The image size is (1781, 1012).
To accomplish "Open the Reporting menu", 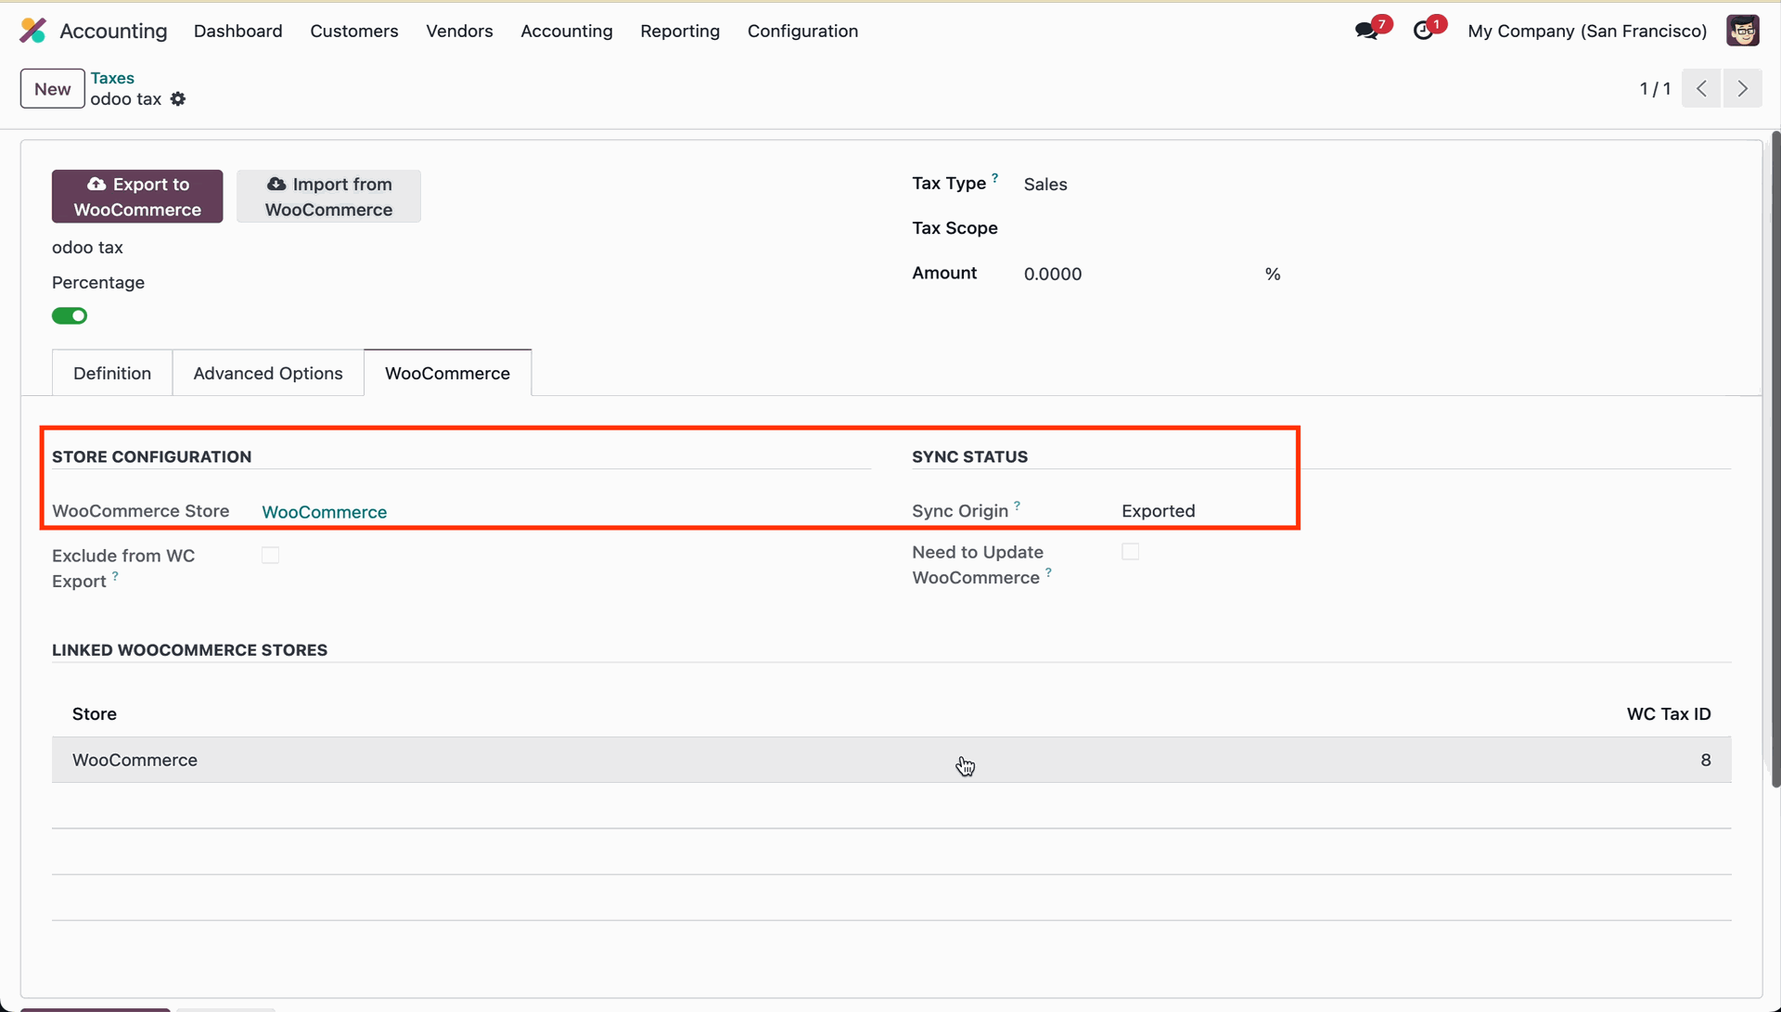I will [x=679, y=31].
